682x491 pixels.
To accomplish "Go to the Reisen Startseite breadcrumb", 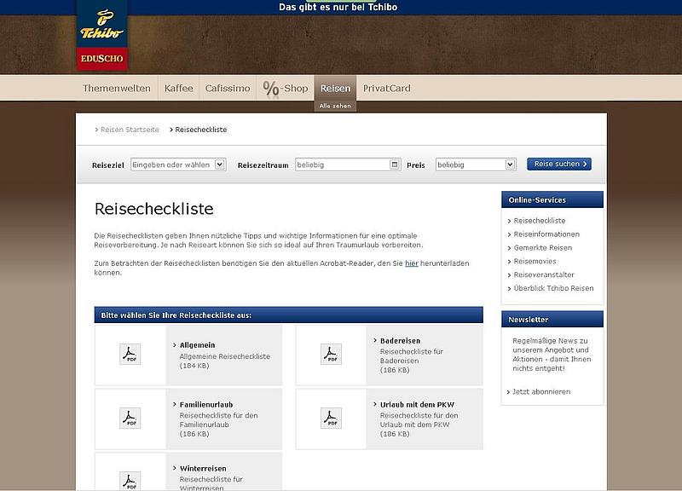I will pos(130,130).
